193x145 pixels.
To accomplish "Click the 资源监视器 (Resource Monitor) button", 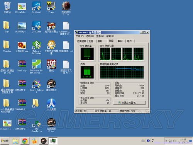I will (129, 103).
